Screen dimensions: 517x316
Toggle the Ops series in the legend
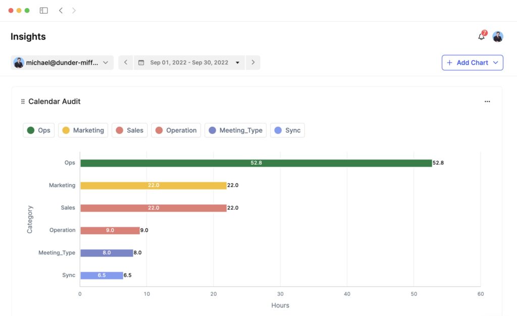click(38, 130)
